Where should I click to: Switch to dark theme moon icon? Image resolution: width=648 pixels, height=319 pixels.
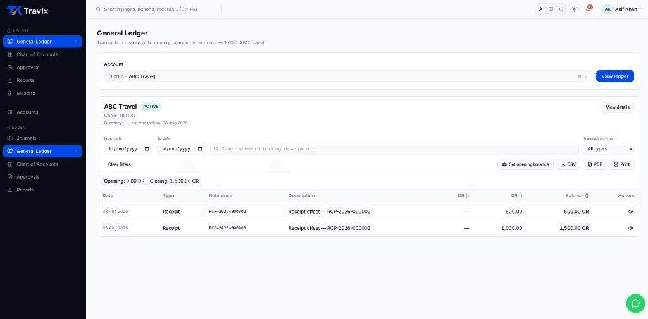(x=561, y=9)
